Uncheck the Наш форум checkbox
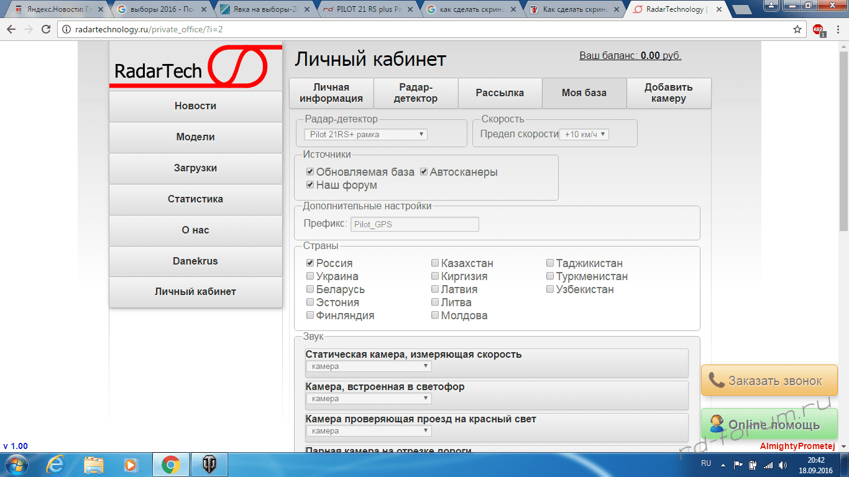 pyautogui.click(x=310, y=185)
